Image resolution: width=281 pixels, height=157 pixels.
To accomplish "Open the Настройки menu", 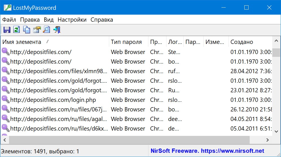I will [x=72, y=20].
